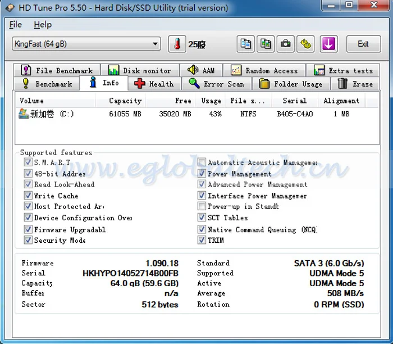Toggle the Power Management checkbox
Image resolution: width=393 pixels, height=344 pixels.
point(202,173)
